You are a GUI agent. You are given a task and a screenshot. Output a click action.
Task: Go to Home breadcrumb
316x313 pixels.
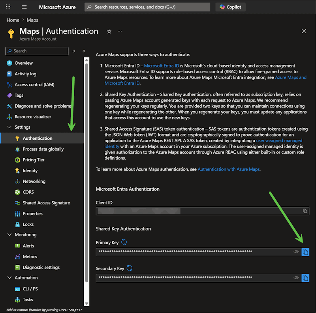pos(13,20)
